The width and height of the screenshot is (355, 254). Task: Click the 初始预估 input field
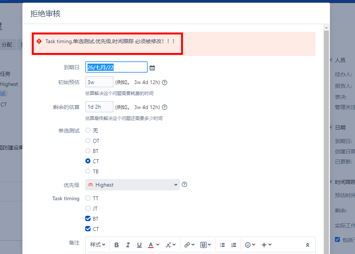point(99,82)
